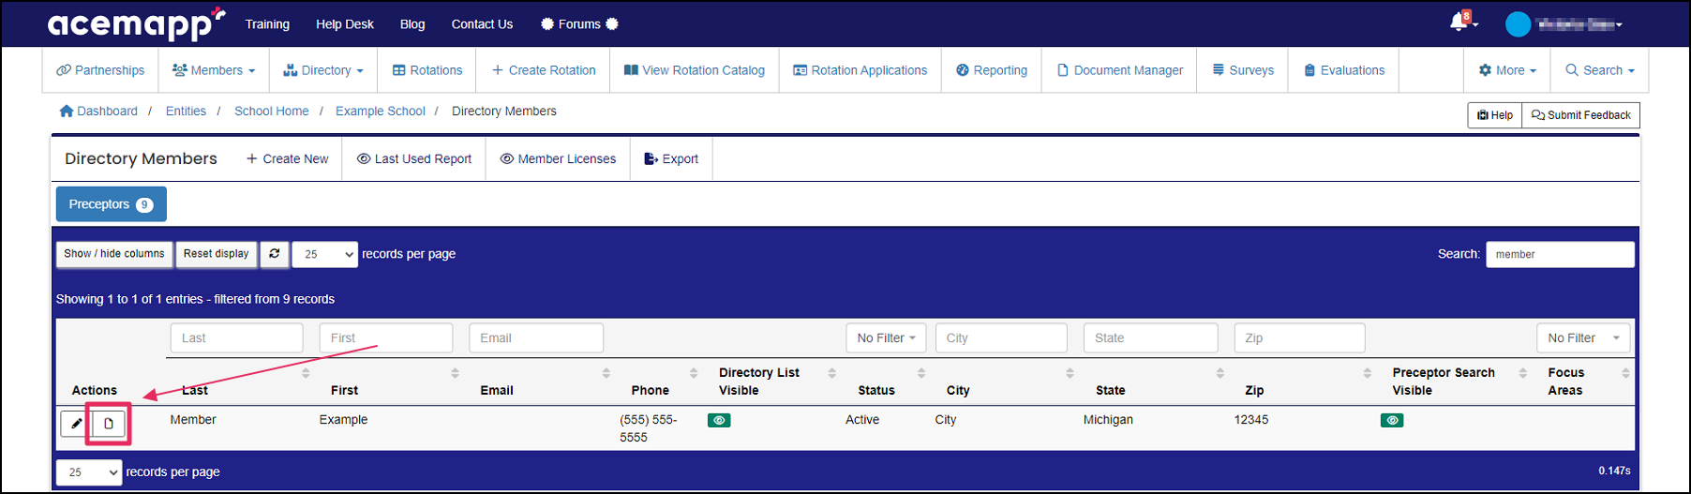
Task: Open the Status No Filter dropdown
Action: (886, 338)
